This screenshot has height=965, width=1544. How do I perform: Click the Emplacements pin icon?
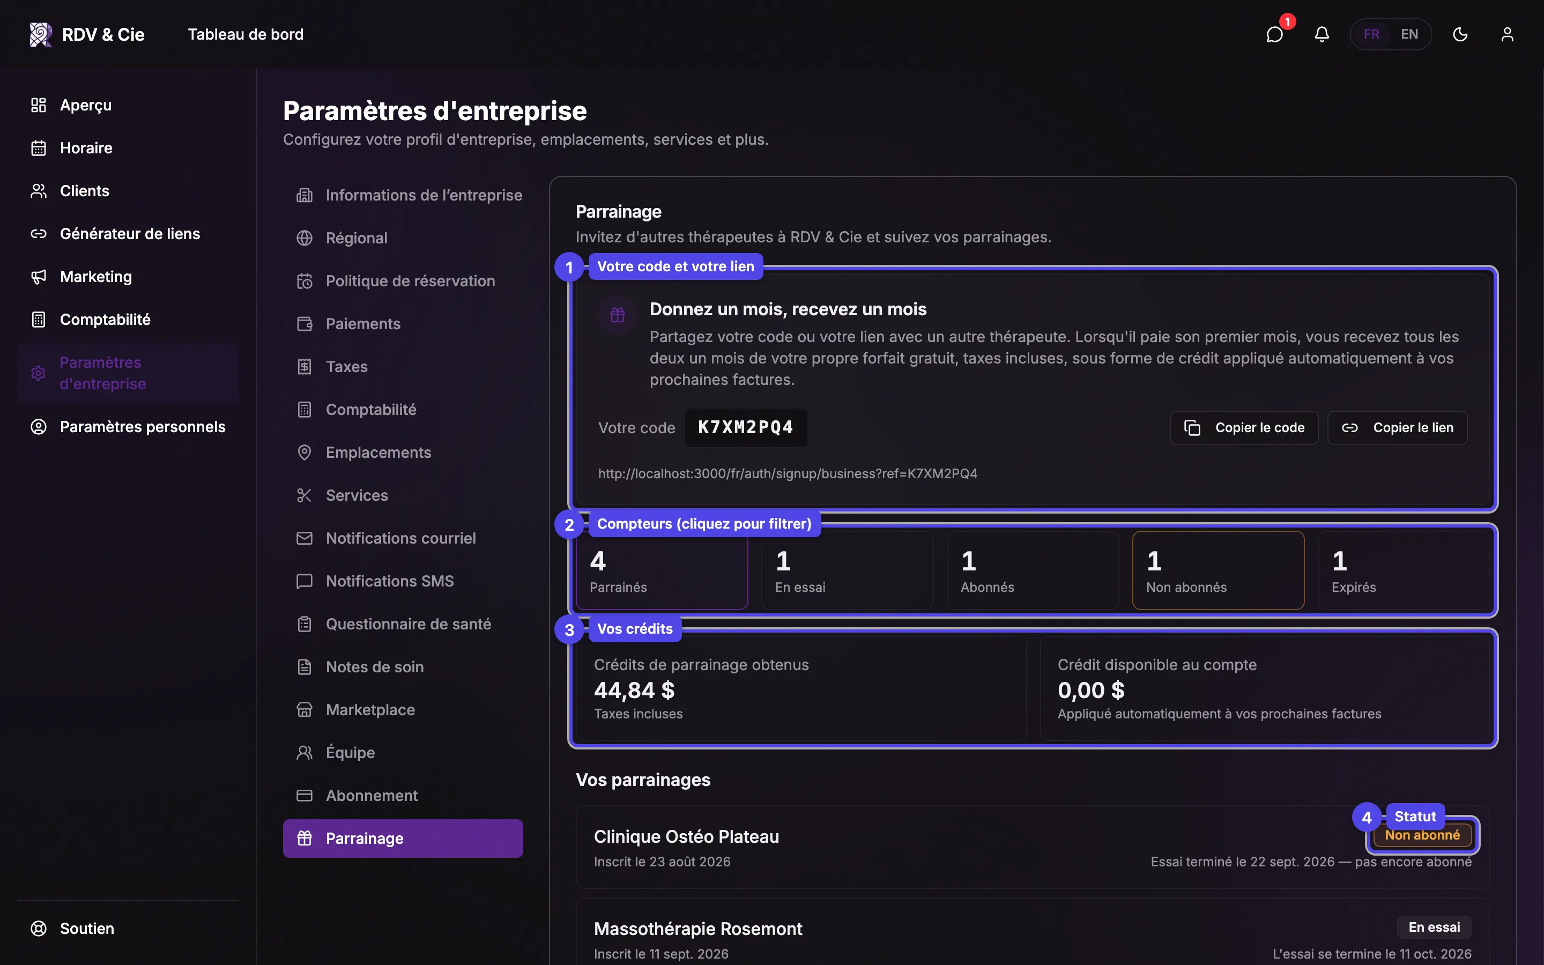[305, 452]
